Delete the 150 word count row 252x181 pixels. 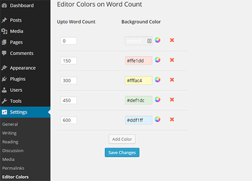tap(172, 60)
